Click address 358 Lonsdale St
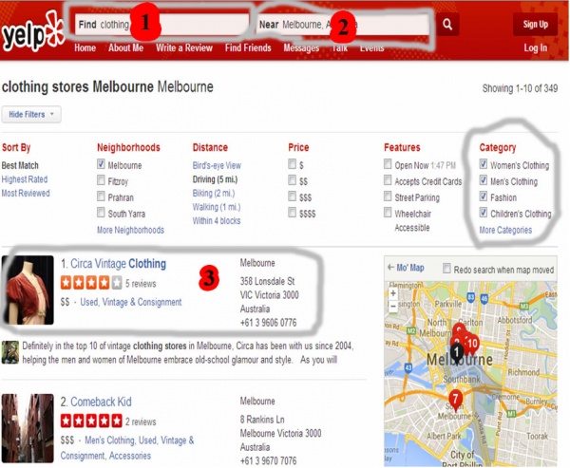Viewport: 570px width, 468px height. coord(267,281)
